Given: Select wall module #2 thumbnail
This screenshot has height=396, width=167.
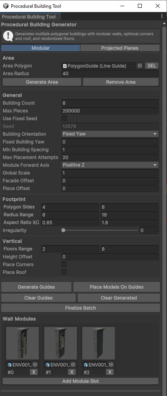Looking at the screenshot, I should 99,343.
